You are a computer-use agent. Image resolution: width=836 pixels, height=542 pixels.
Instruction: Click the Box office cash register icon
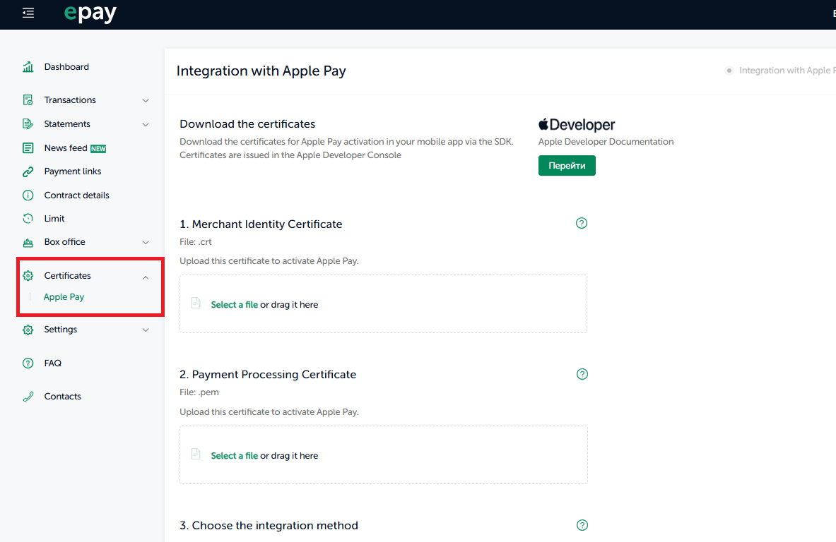coord(28,242)
